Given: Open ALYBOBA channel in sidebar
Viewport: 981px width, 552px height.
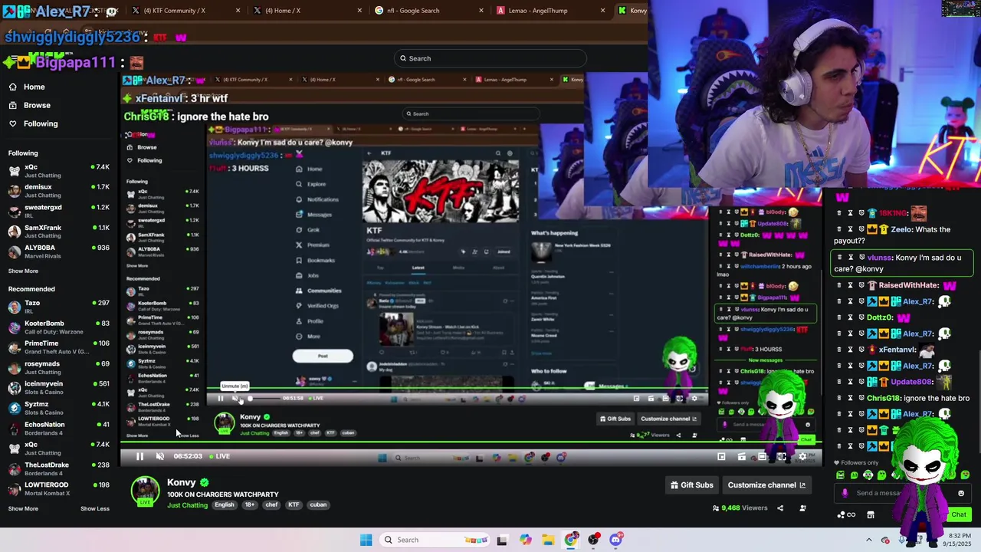Looking at the screenshot, I should [59, 251].
